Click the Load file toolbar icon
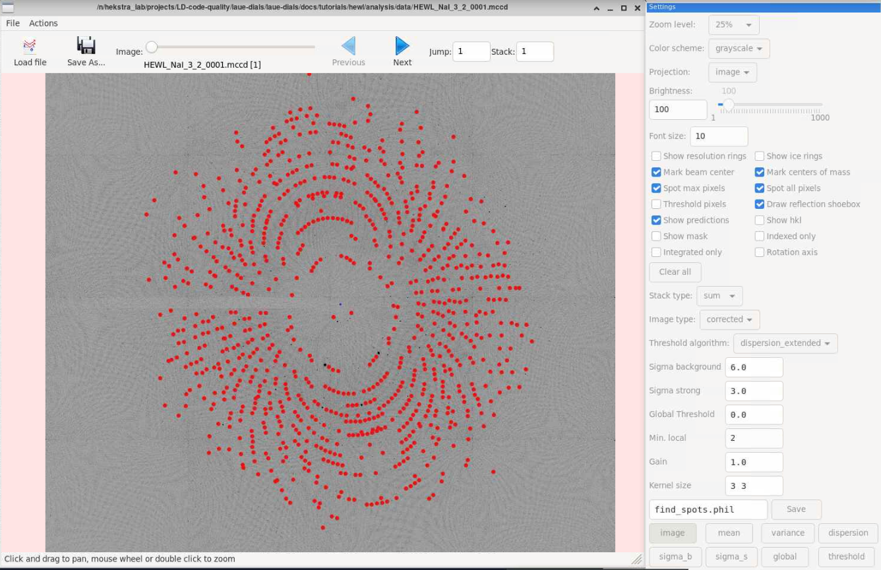 tap(30, 46)
